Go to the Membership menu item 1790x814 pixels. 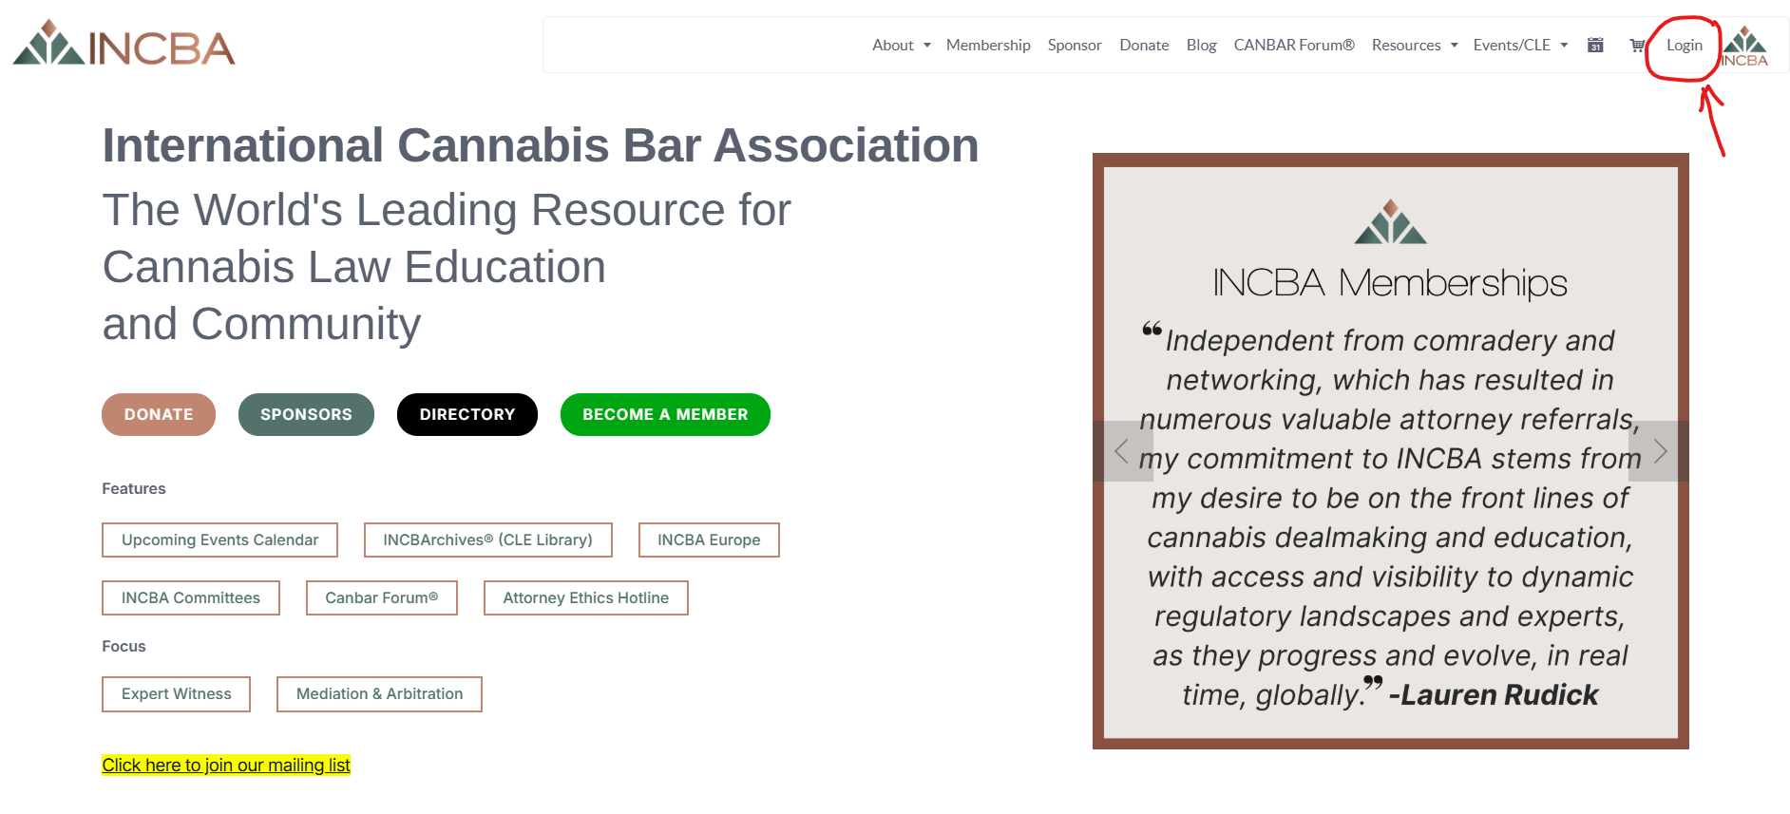988,46
